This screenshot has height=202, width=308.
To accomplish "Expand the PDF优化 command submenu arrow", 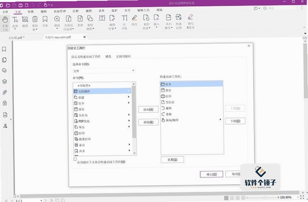I will (x=129, y=121).
